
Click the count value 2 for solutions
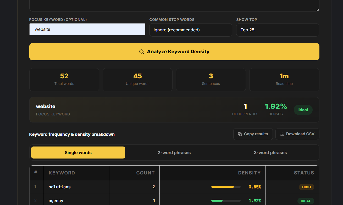pyautogui.click(x=154, y=187)
